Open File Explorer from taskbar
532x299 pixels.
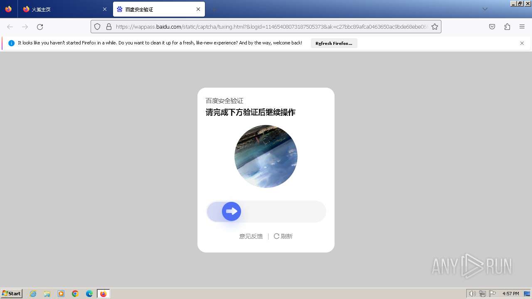click(x=47, y=294)
